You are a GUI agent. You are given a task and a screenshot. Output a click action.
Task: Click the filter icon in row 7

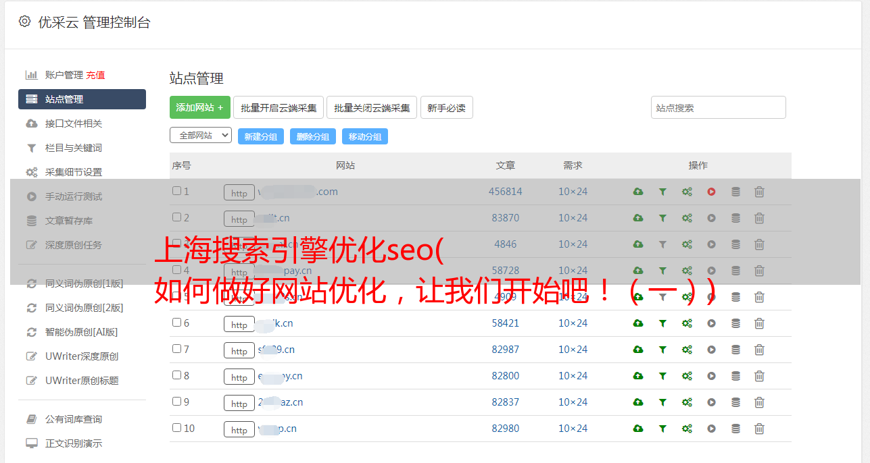coord(662,350)
